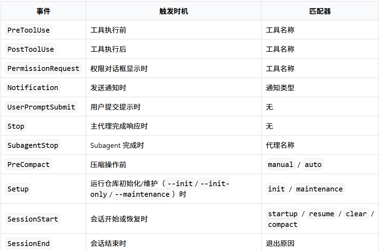Click the 触发时机 column header
This screenshot has width=382, height=251.
click(x=174, y=11)
